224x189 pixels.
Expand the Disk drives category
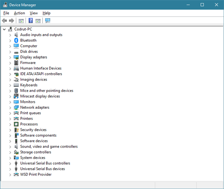point(10,52)
